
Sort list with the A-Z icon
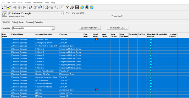(56, 8)
